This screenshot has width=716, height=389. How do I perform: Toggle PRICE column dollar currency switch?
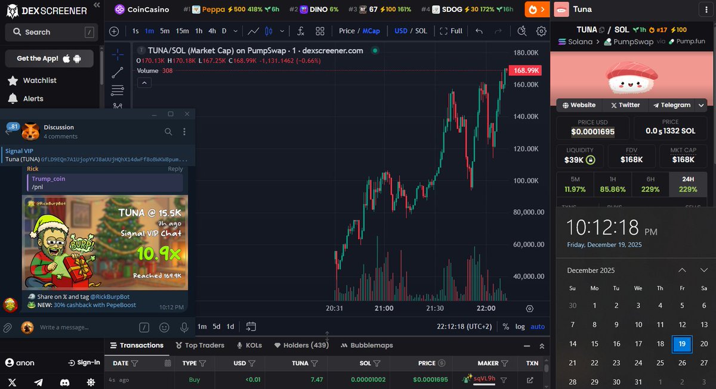pos(442,363)
